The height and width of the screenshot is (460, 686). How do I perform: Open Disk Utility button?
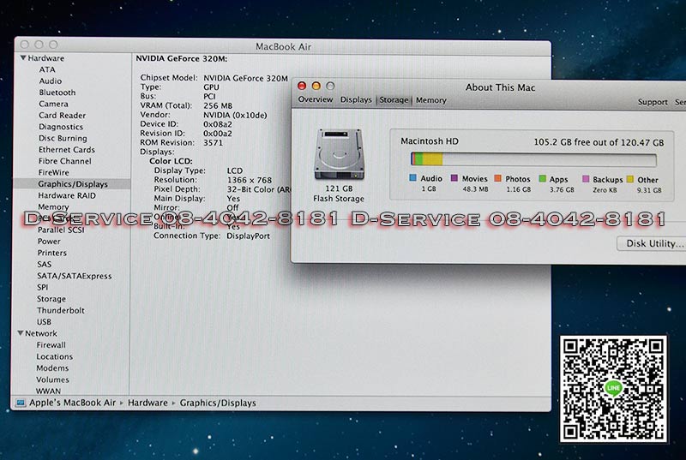[652, 243]
